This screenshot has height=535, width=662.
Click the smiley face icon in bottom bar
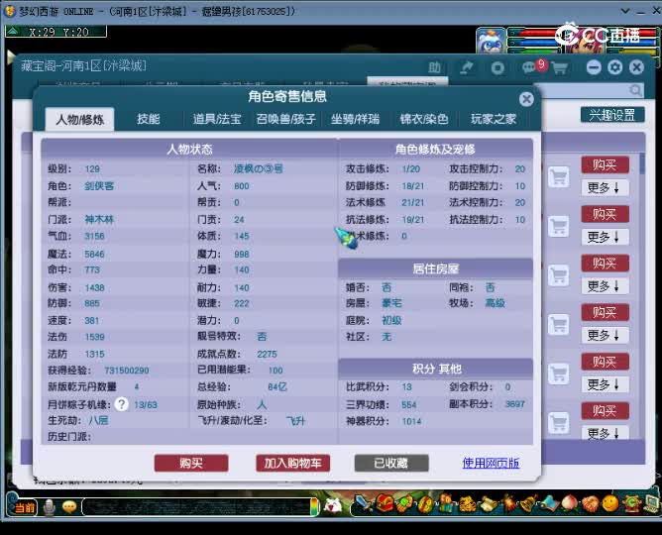(610, 503)
